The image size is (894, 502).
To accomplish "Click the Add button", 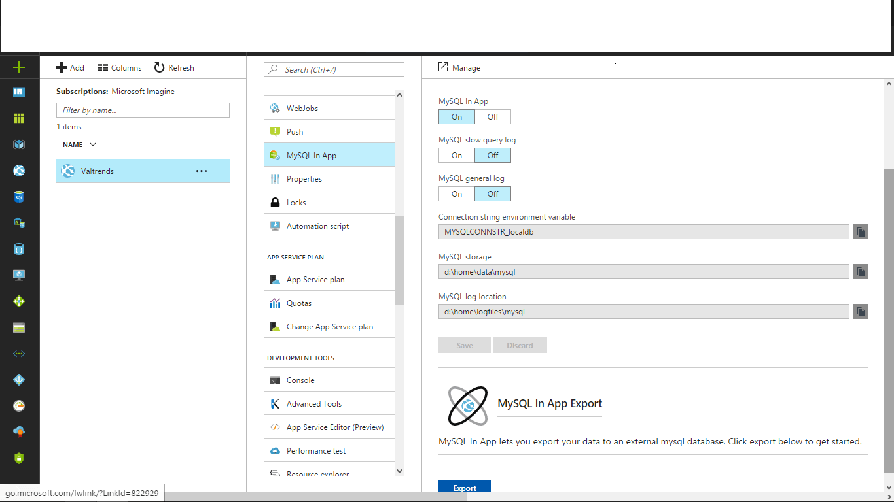I will click(70, 67).
